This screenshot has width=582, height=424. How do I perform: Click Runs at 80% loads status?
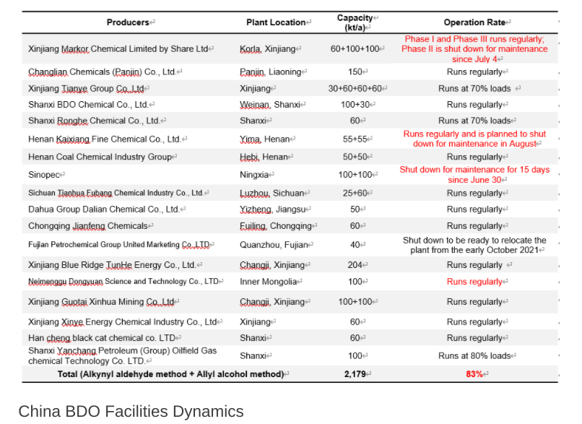[474, 356]
